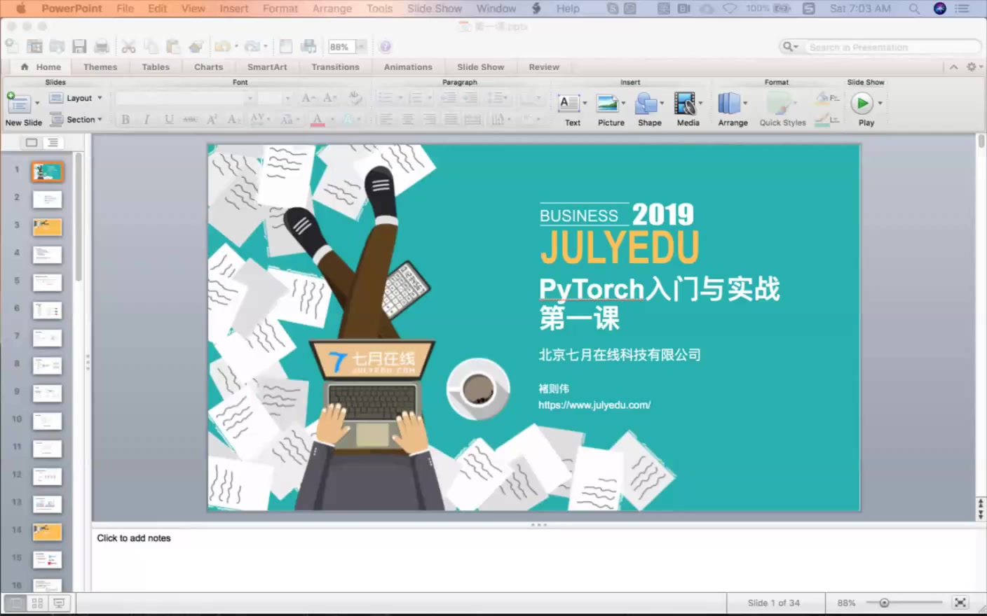This screenshot has height=616, width=987.
Task: Open the Section dropdown
Action: [76, 120]
